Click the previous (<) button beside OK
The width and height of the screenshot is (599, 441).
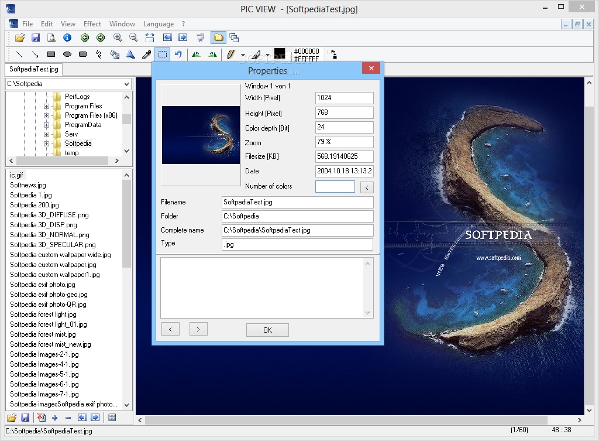170,329
